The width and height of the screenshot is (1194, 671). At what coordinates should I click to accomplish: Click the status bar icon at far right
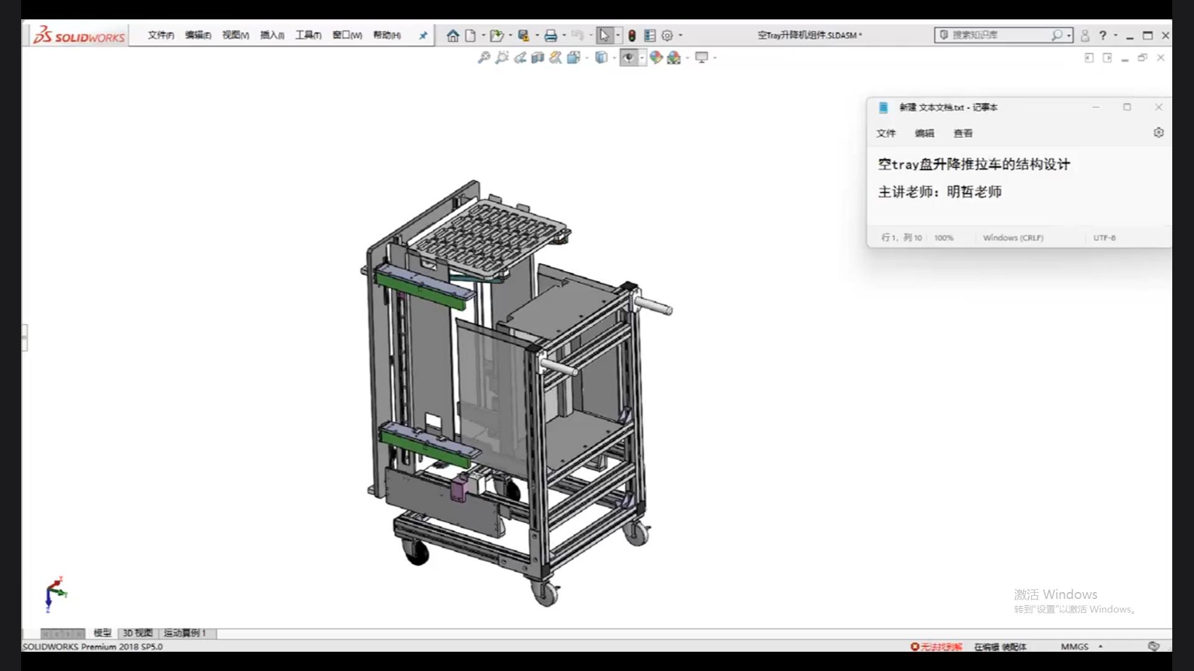1154,647
